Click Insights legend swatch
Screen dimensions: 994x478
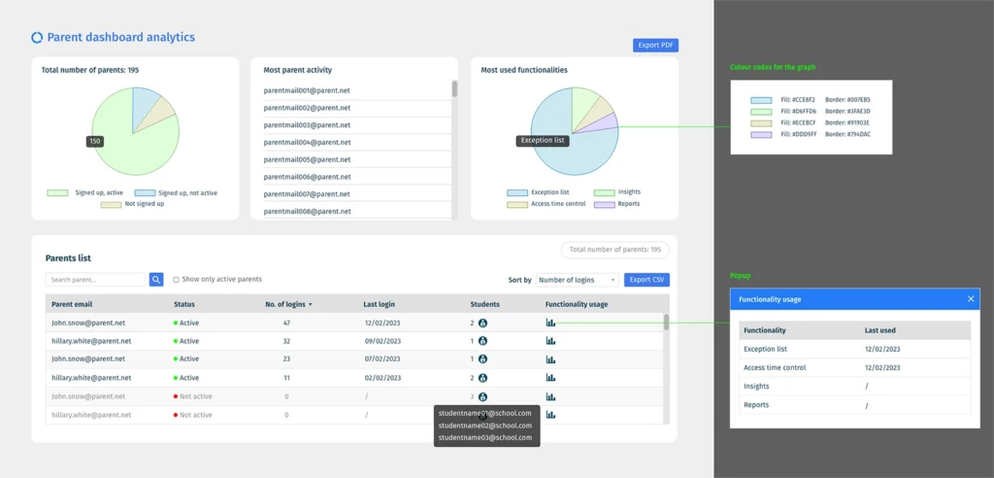coord(605,192)
